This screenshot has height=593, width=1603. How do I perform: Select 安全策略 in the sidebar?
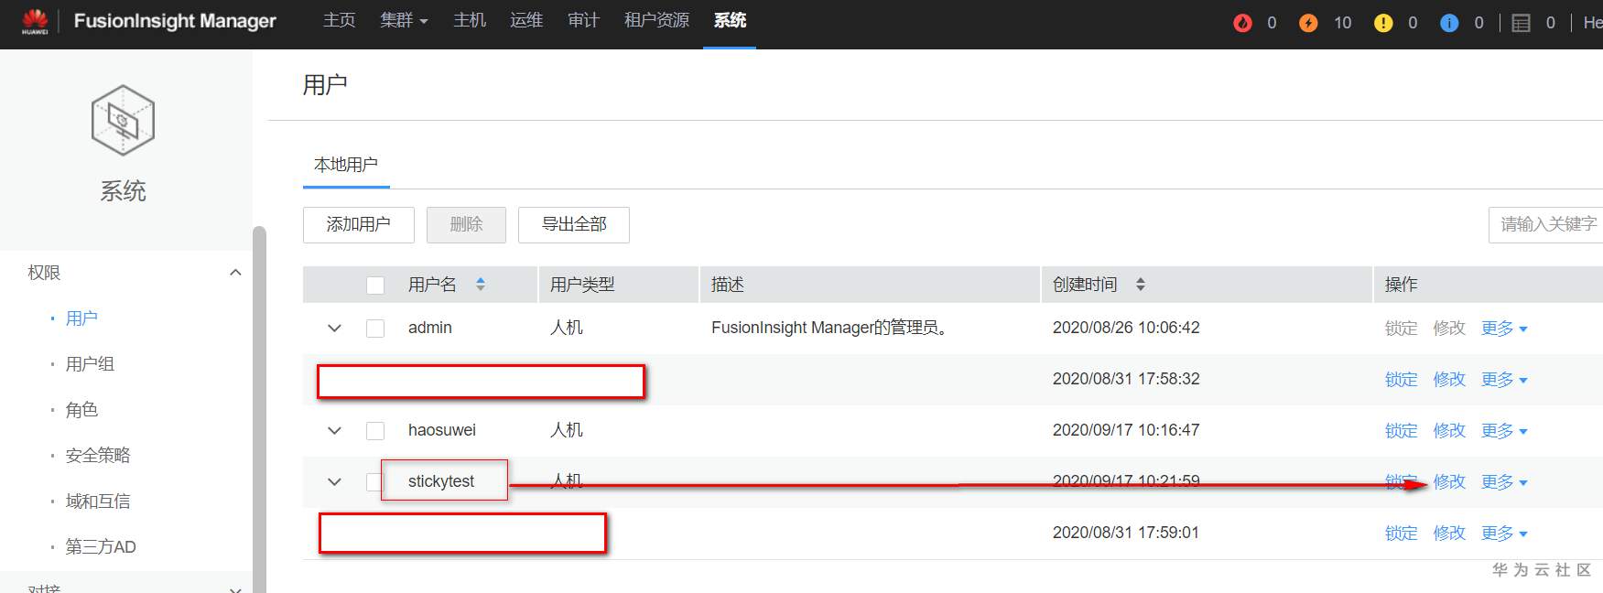98,456
